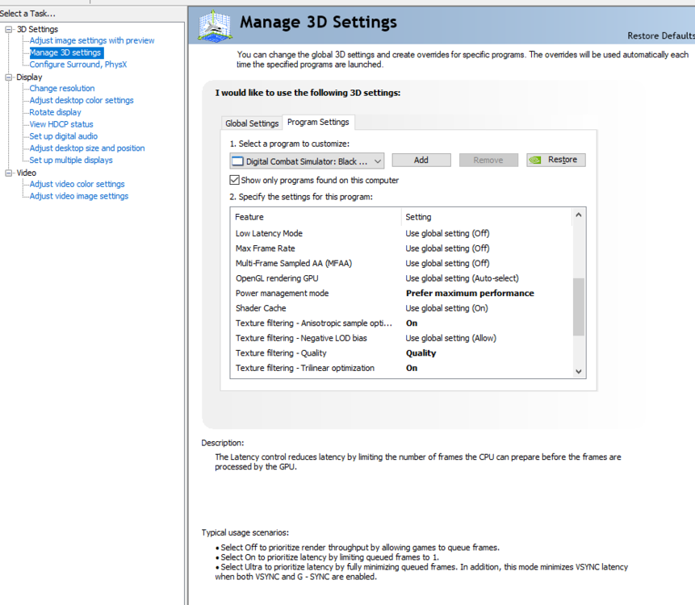This screenshot has width=695, height=605.
Task: Open the program selection dropdown
Action: 377,161
